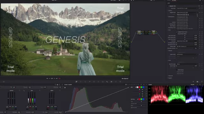The height and width of the screenshot is (114, 204).
Task: Select the middle node in node graph
Action: click(x=146, y=32)
